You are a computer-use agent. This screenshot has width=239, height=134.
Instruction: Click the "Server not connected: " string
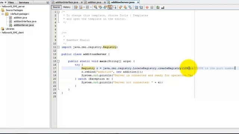point(133,83)
